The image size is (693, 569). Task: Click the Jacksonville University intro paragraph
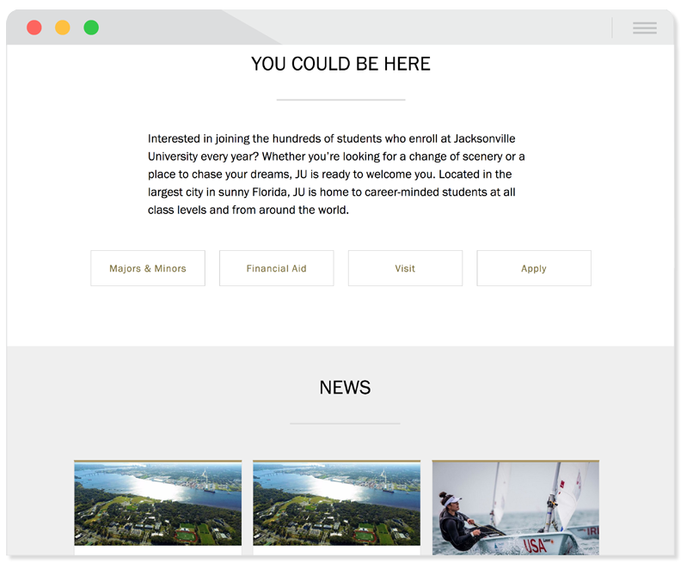[336, 174]
